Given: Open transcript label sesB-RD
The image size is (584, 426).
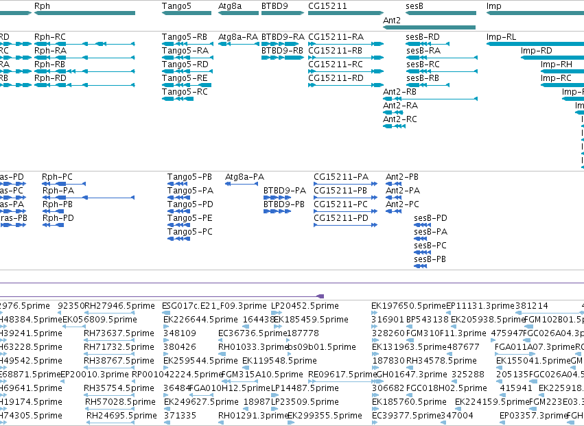Looking at the screenshot, I should 423,37.
